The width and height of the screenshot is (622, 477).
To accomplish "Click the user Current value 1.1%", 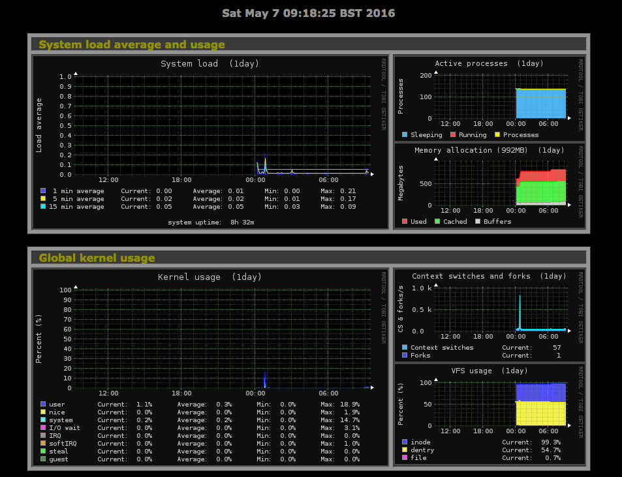I will [x=144, y=404].
